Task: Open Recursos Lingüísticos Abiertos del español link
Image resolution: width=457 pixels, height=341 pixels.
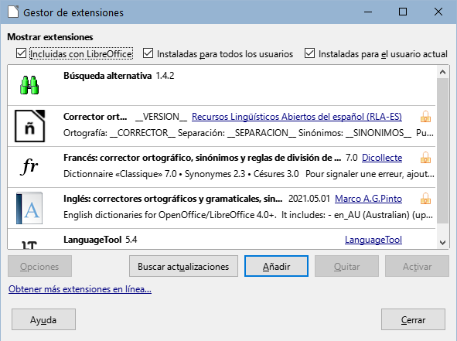Action: [x=297, y=117]
